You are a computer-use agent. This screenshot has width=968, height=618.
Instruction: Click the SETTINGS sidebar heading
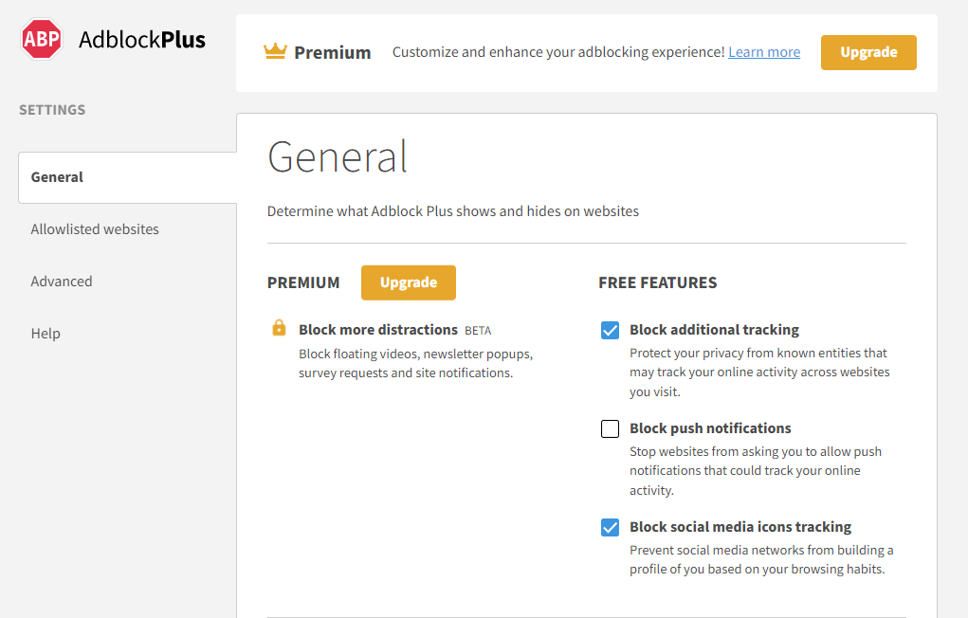52,110
